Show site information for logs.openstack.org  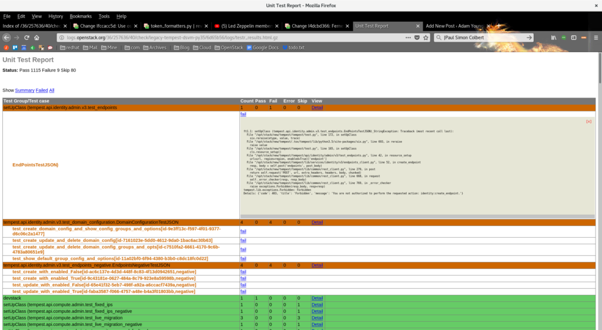coord(62,38)
